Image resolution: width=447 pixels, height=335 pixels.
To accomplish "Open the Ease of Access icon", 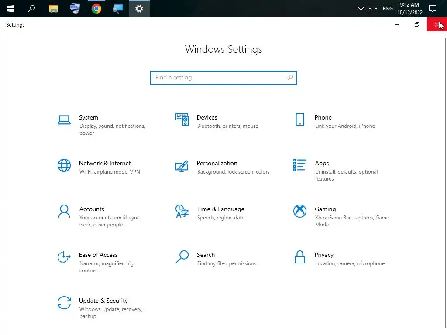I will [64, 257].
